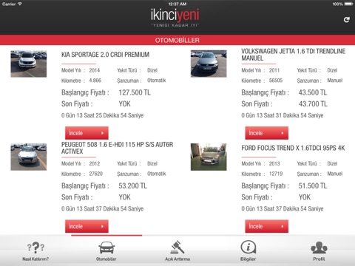Tap the 127.500 TL starting price
This screenshot has height=266, width=355.
[x=135, y=92]
